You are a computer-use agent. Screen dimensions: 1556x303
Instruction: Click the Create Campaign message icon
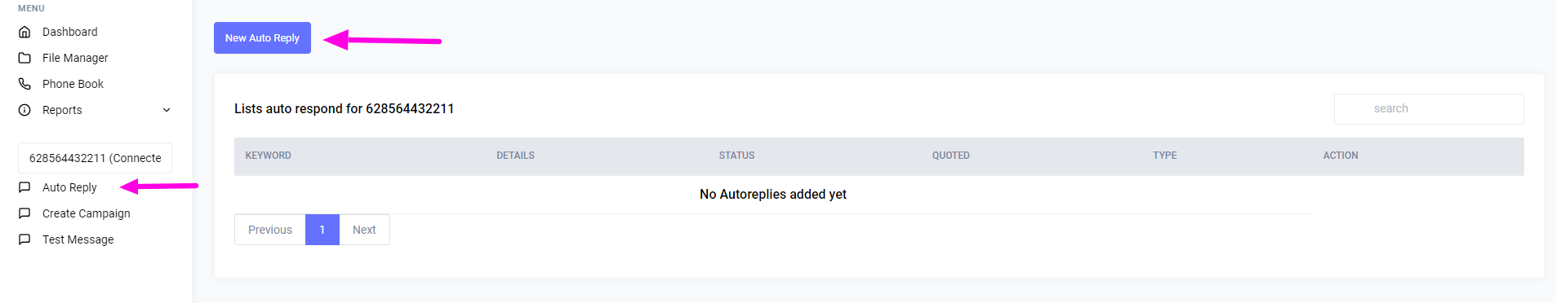24,213
